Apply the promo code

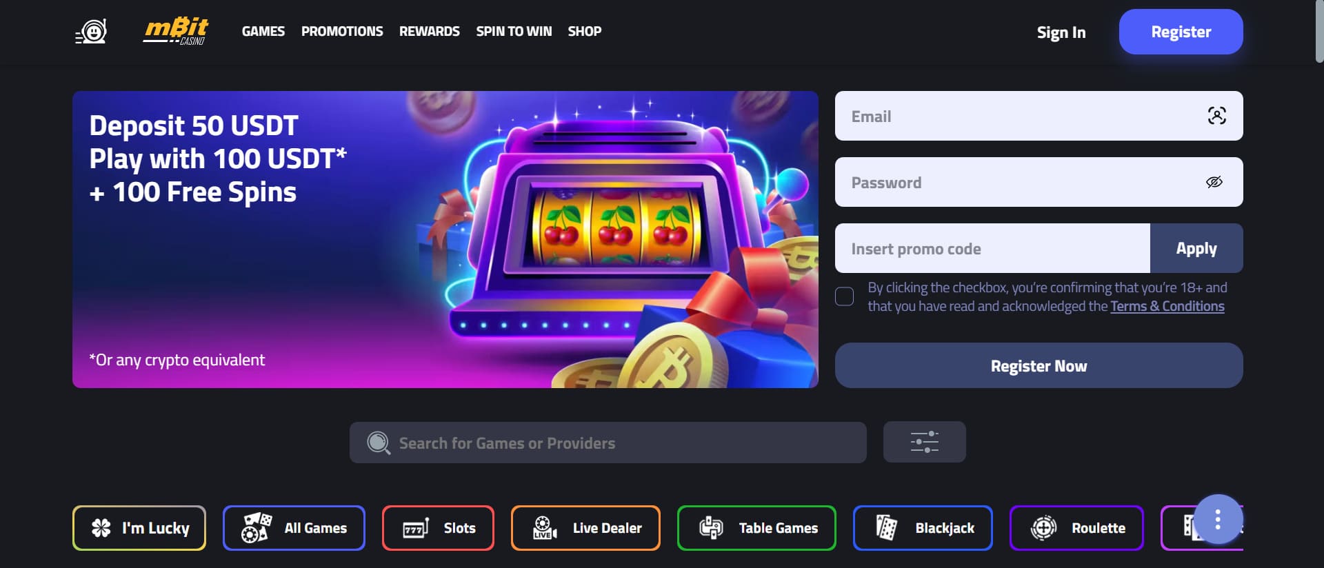[x=1196, y=248]
